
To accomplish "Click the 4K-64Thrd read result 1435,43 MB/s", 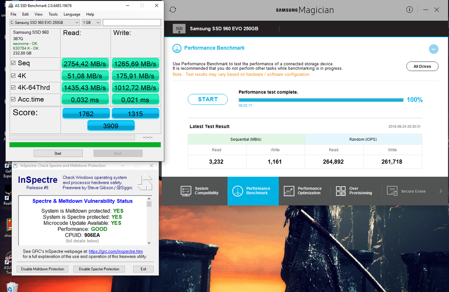I will (x=85, y=88).
